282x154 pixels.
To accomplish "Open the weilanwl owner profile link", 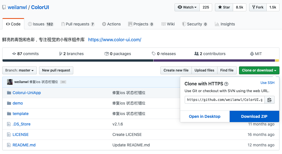I will tap(17, 7).
